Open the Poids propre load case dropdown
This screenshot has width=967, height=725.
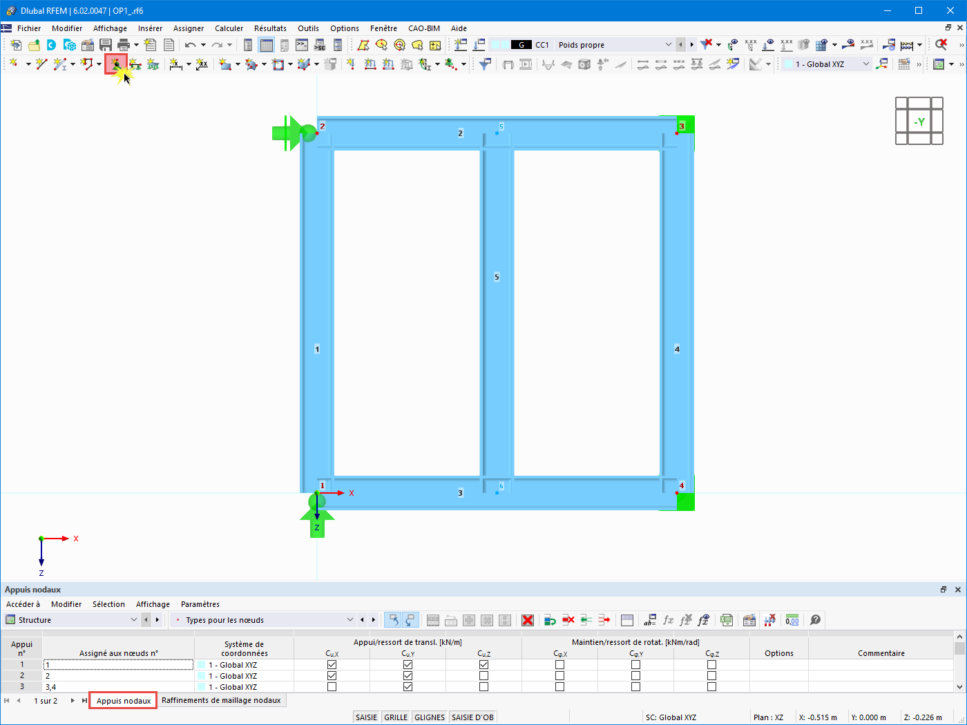click(x=668, y=45)
